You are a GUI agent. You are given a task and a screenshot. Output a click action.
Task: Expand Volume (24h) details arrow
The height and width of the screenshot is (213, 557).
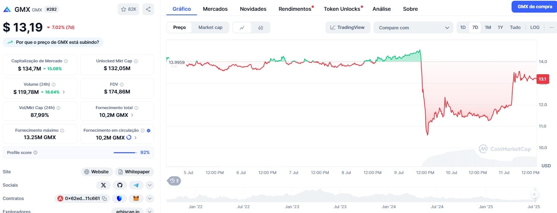(64, 92)
